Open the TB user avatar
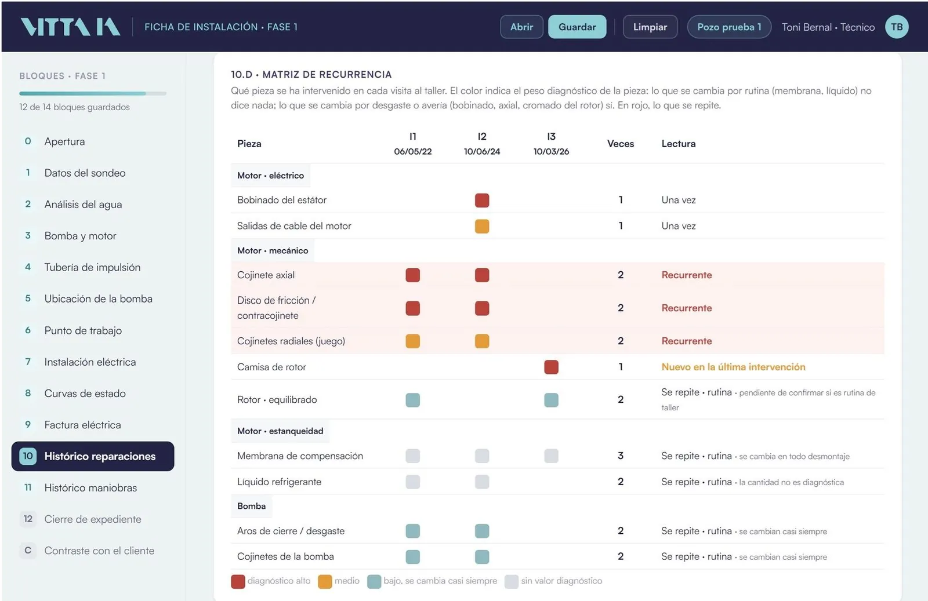The height and width of the screenshot is (601, 928). 897,27
